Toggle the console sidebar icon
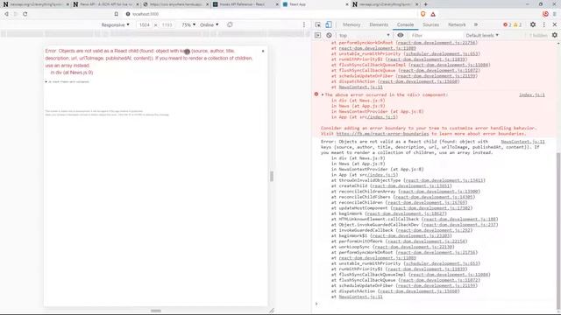The height and width of the screenshot is (315, 561). [317, 35]
